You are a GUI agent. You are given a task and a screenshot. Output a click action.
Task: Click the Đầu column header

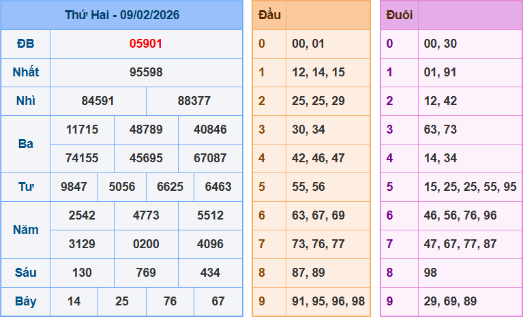(269, 15)
